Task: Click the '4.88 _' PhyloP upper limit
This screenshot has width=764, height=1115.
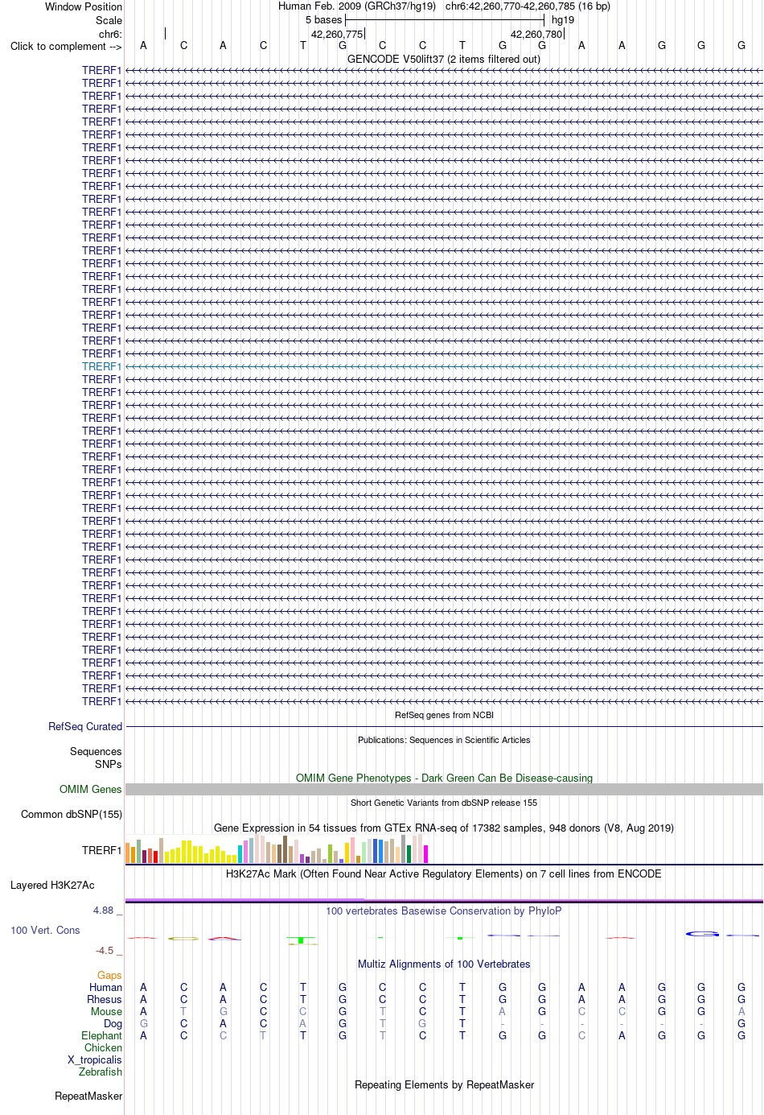Action: [108, 911]
